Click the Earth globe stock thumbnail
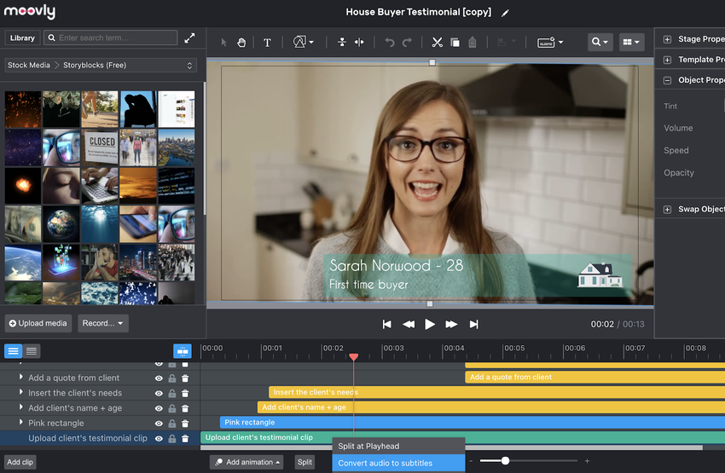The width and height of the screenshot is (725, 473). tap(61, 224)
